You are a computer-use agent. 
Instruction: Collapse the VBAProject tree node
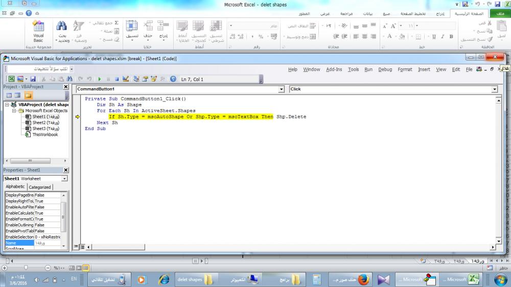(x=7, y=105)
